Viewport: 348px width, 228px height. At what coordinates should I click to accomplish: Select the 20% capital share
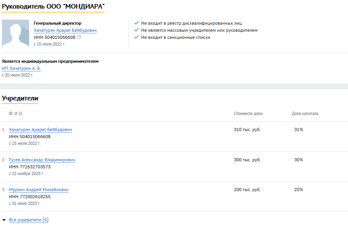[298, 190]
